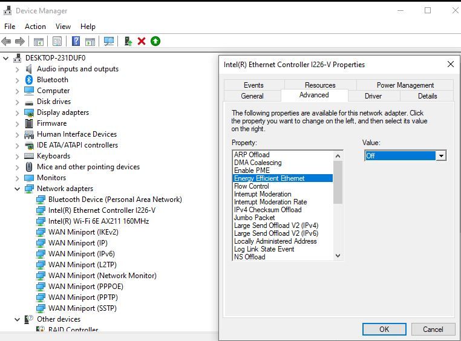Select Intel(R) Wi-Fi 6E AX211 160MHz adapter
461x341 pixels.
pyautogui.click(x=99, y=221)
